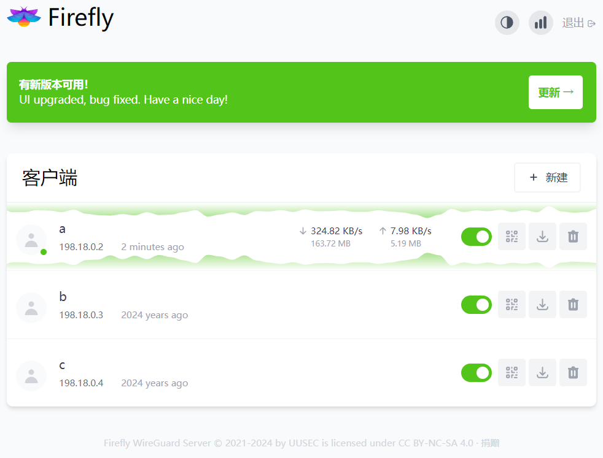Show the QR code for client b
Image resolution: width=603 pixels, height=458 pixels.
(512, 304)
